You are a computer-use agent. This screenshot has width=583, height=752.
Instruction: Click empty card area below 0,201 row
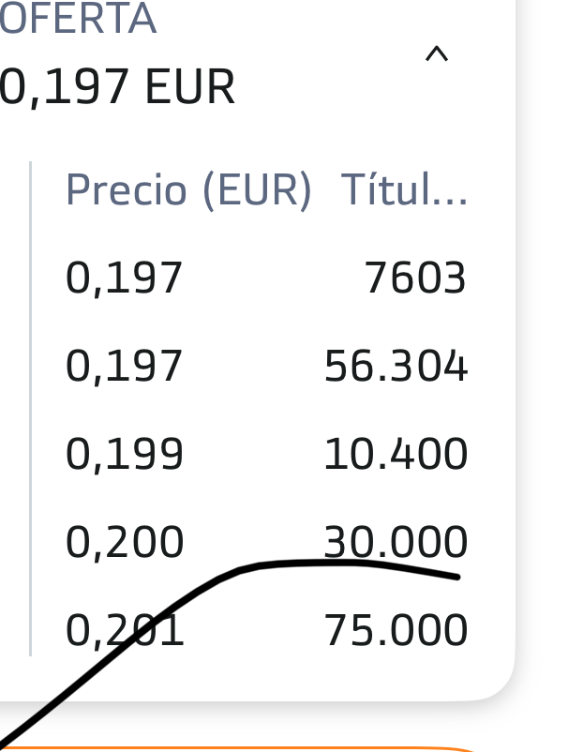click(288, 676)
